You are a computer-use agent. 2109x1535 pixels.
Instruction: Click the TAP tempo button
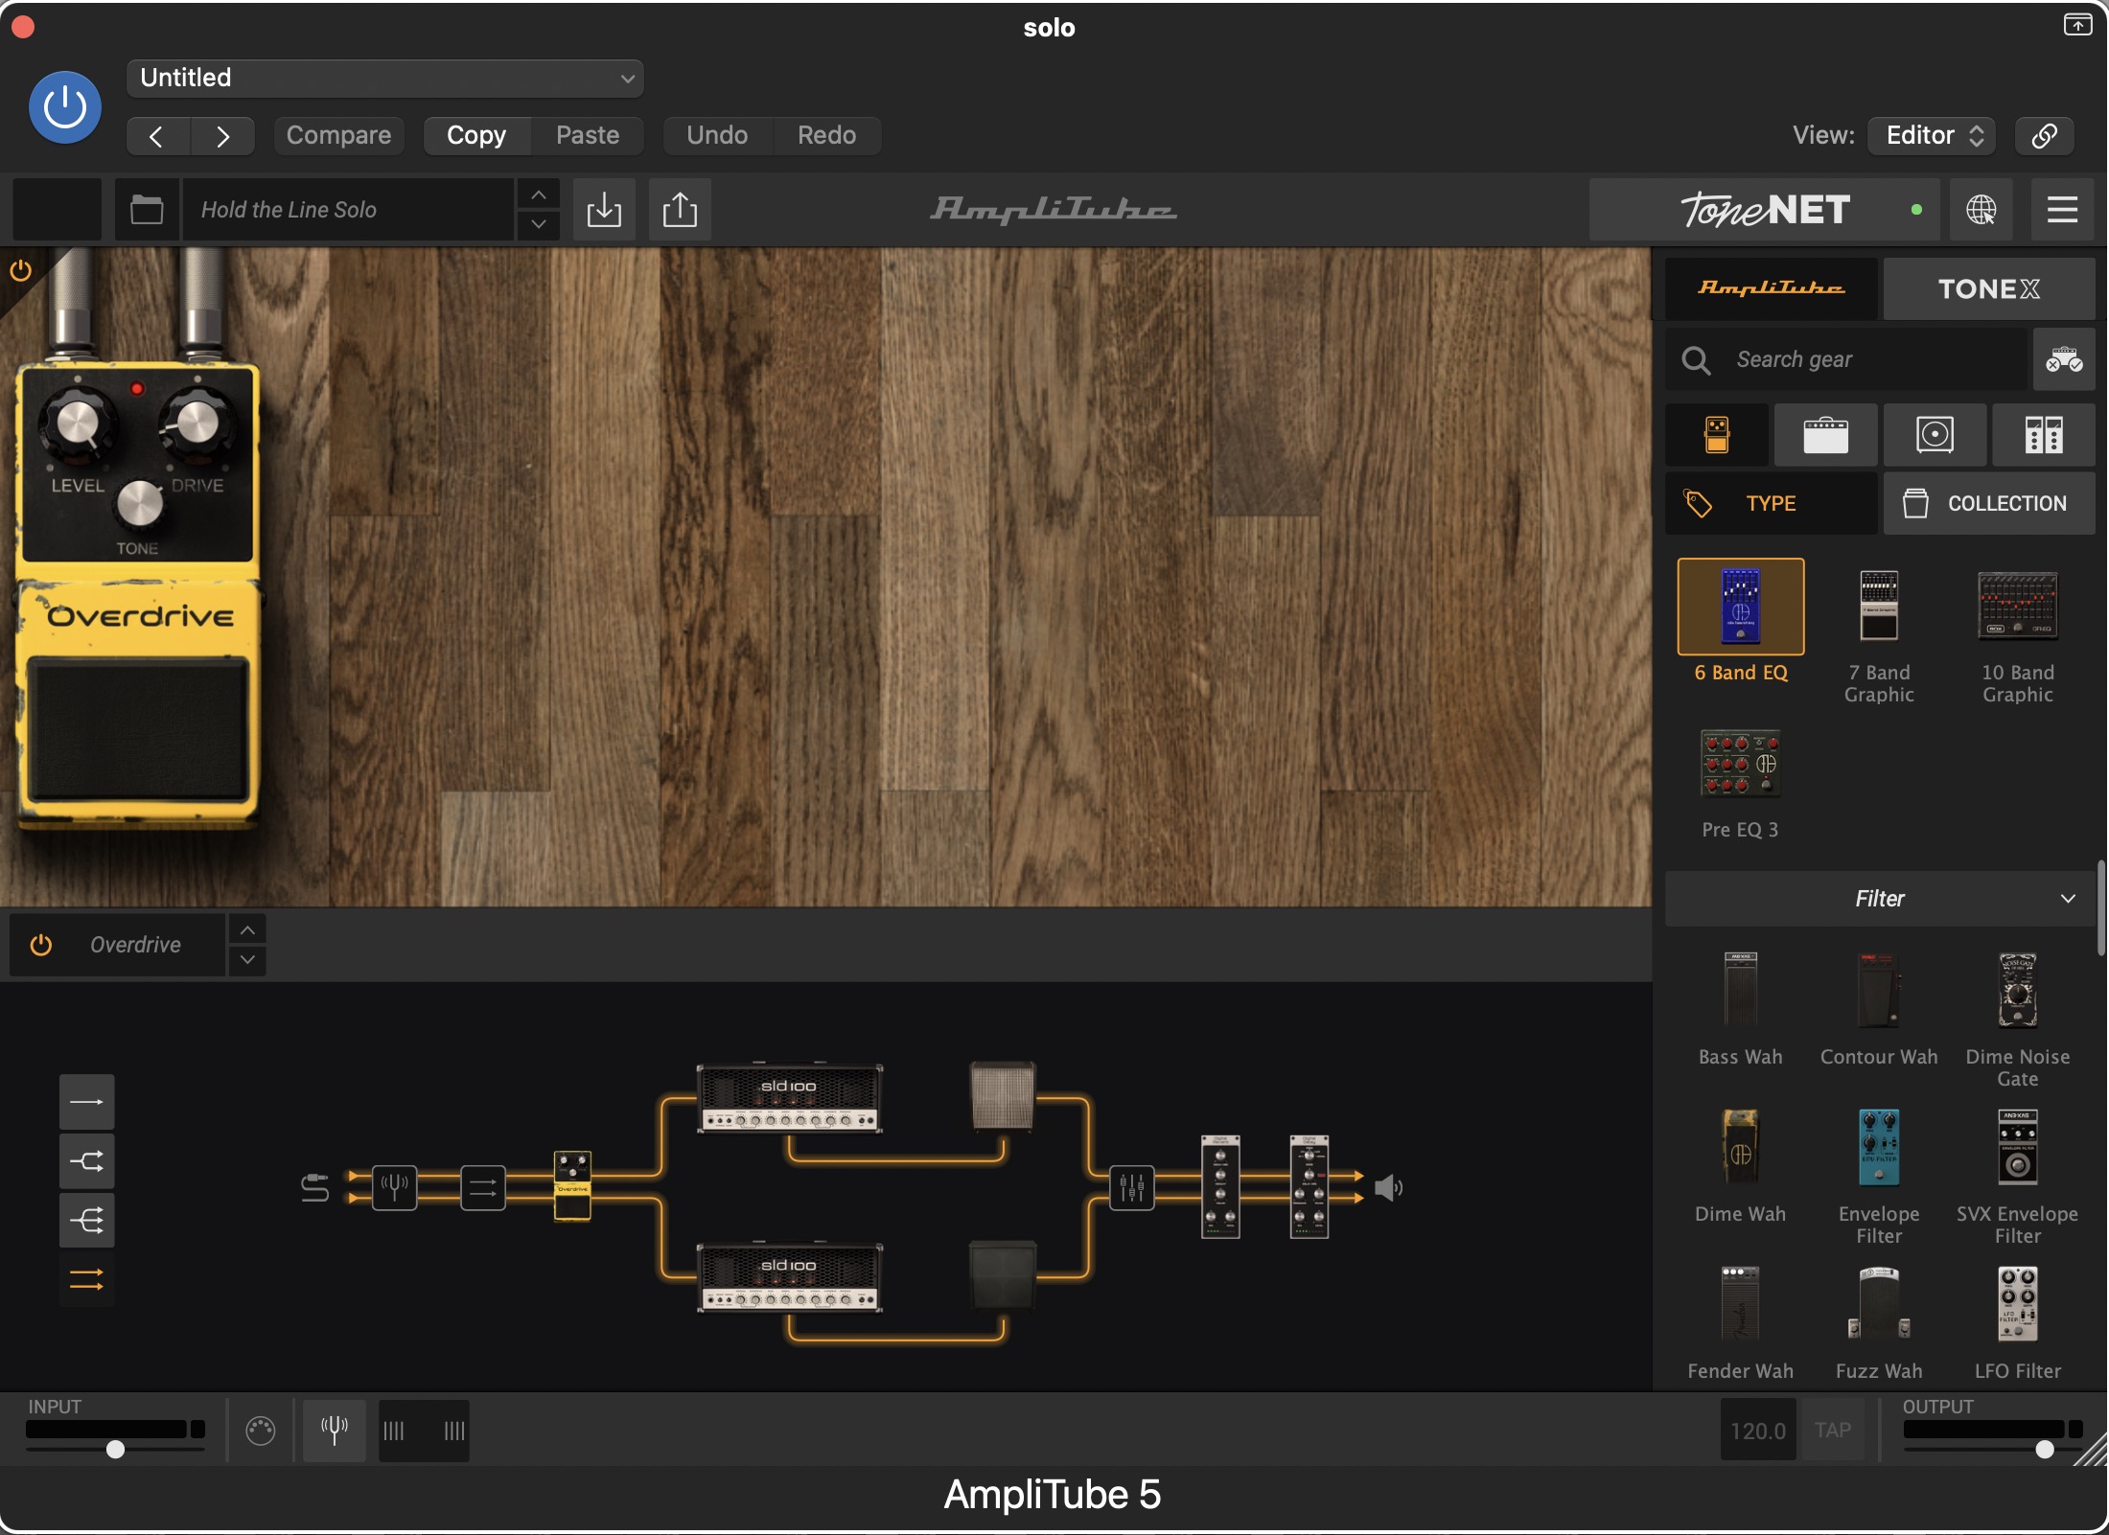[x=1832, y=1430]
